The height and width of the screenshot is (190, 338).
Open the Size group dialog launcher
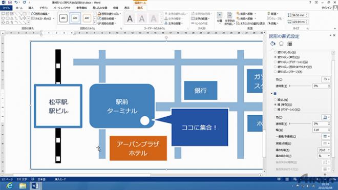308,28
